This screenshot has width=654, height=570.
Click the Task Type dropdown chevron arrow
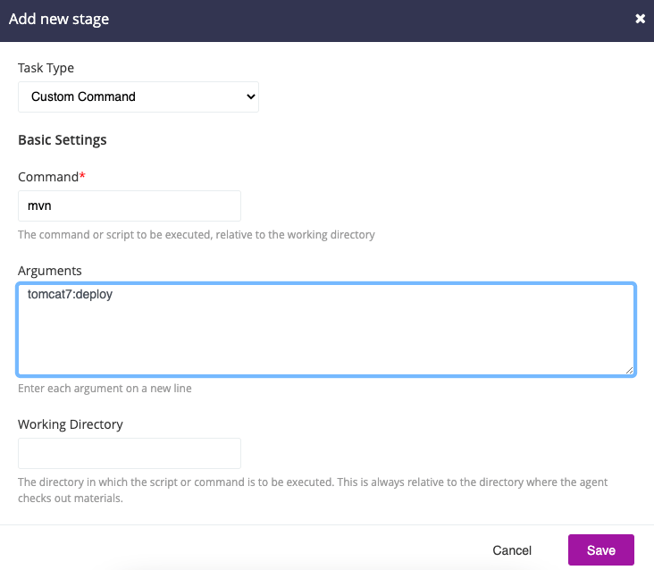[x=250, y=96]
